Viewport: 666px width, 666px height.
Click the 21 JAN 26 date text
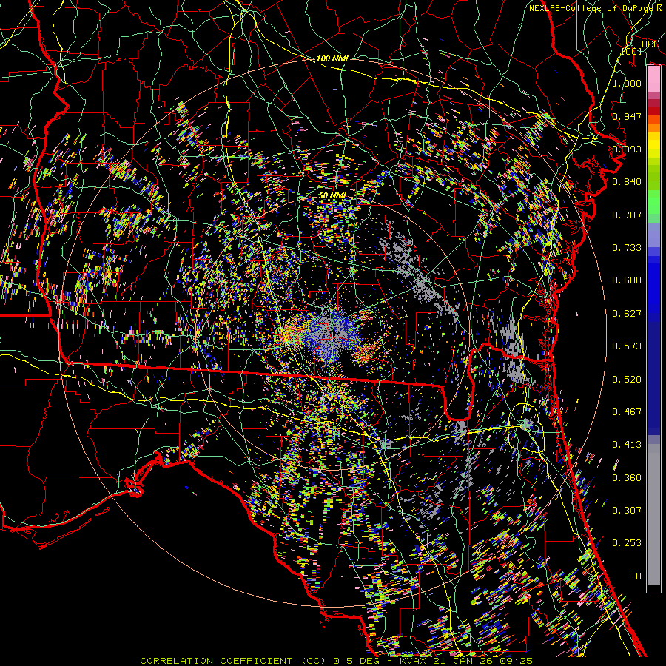[x=464, y=661]
